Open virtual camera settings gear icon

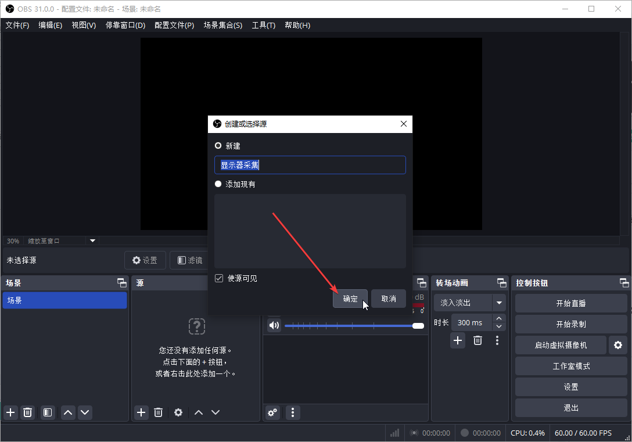pyautogui.click(x=617, y=345)
